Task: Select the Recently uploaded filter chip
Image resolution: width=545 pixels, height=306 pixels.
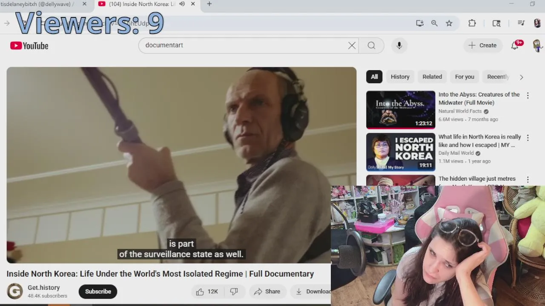Action: click(x=498, y=76)
